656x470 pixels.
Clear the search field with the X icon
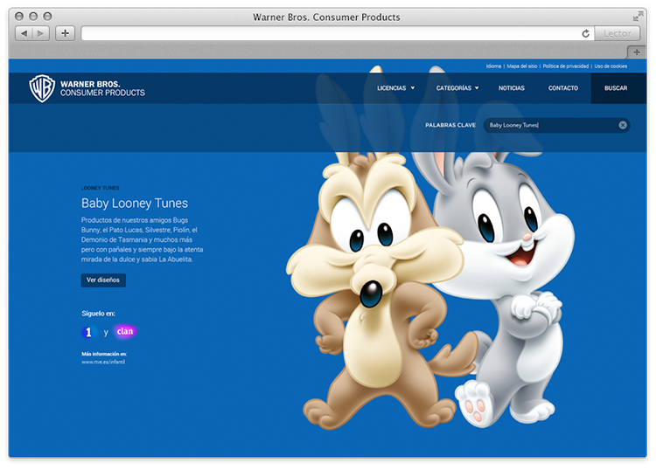pyautogui.click(x=623, y=125)
